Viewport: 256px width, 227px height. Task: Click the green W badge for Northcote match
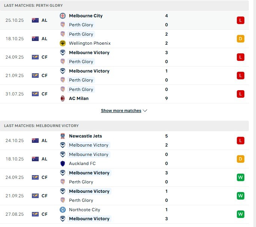[x=241, y=214]
